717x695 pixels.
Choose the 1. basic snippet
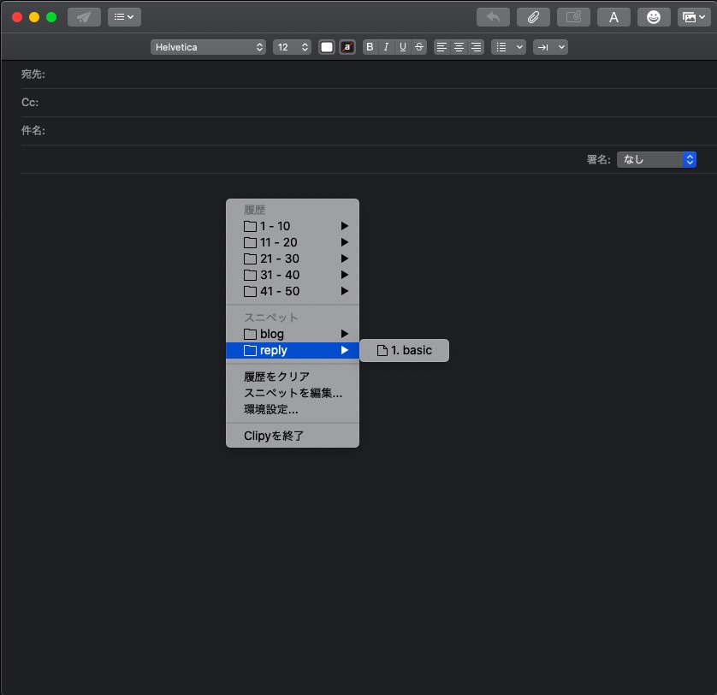[x=404, y=350]
